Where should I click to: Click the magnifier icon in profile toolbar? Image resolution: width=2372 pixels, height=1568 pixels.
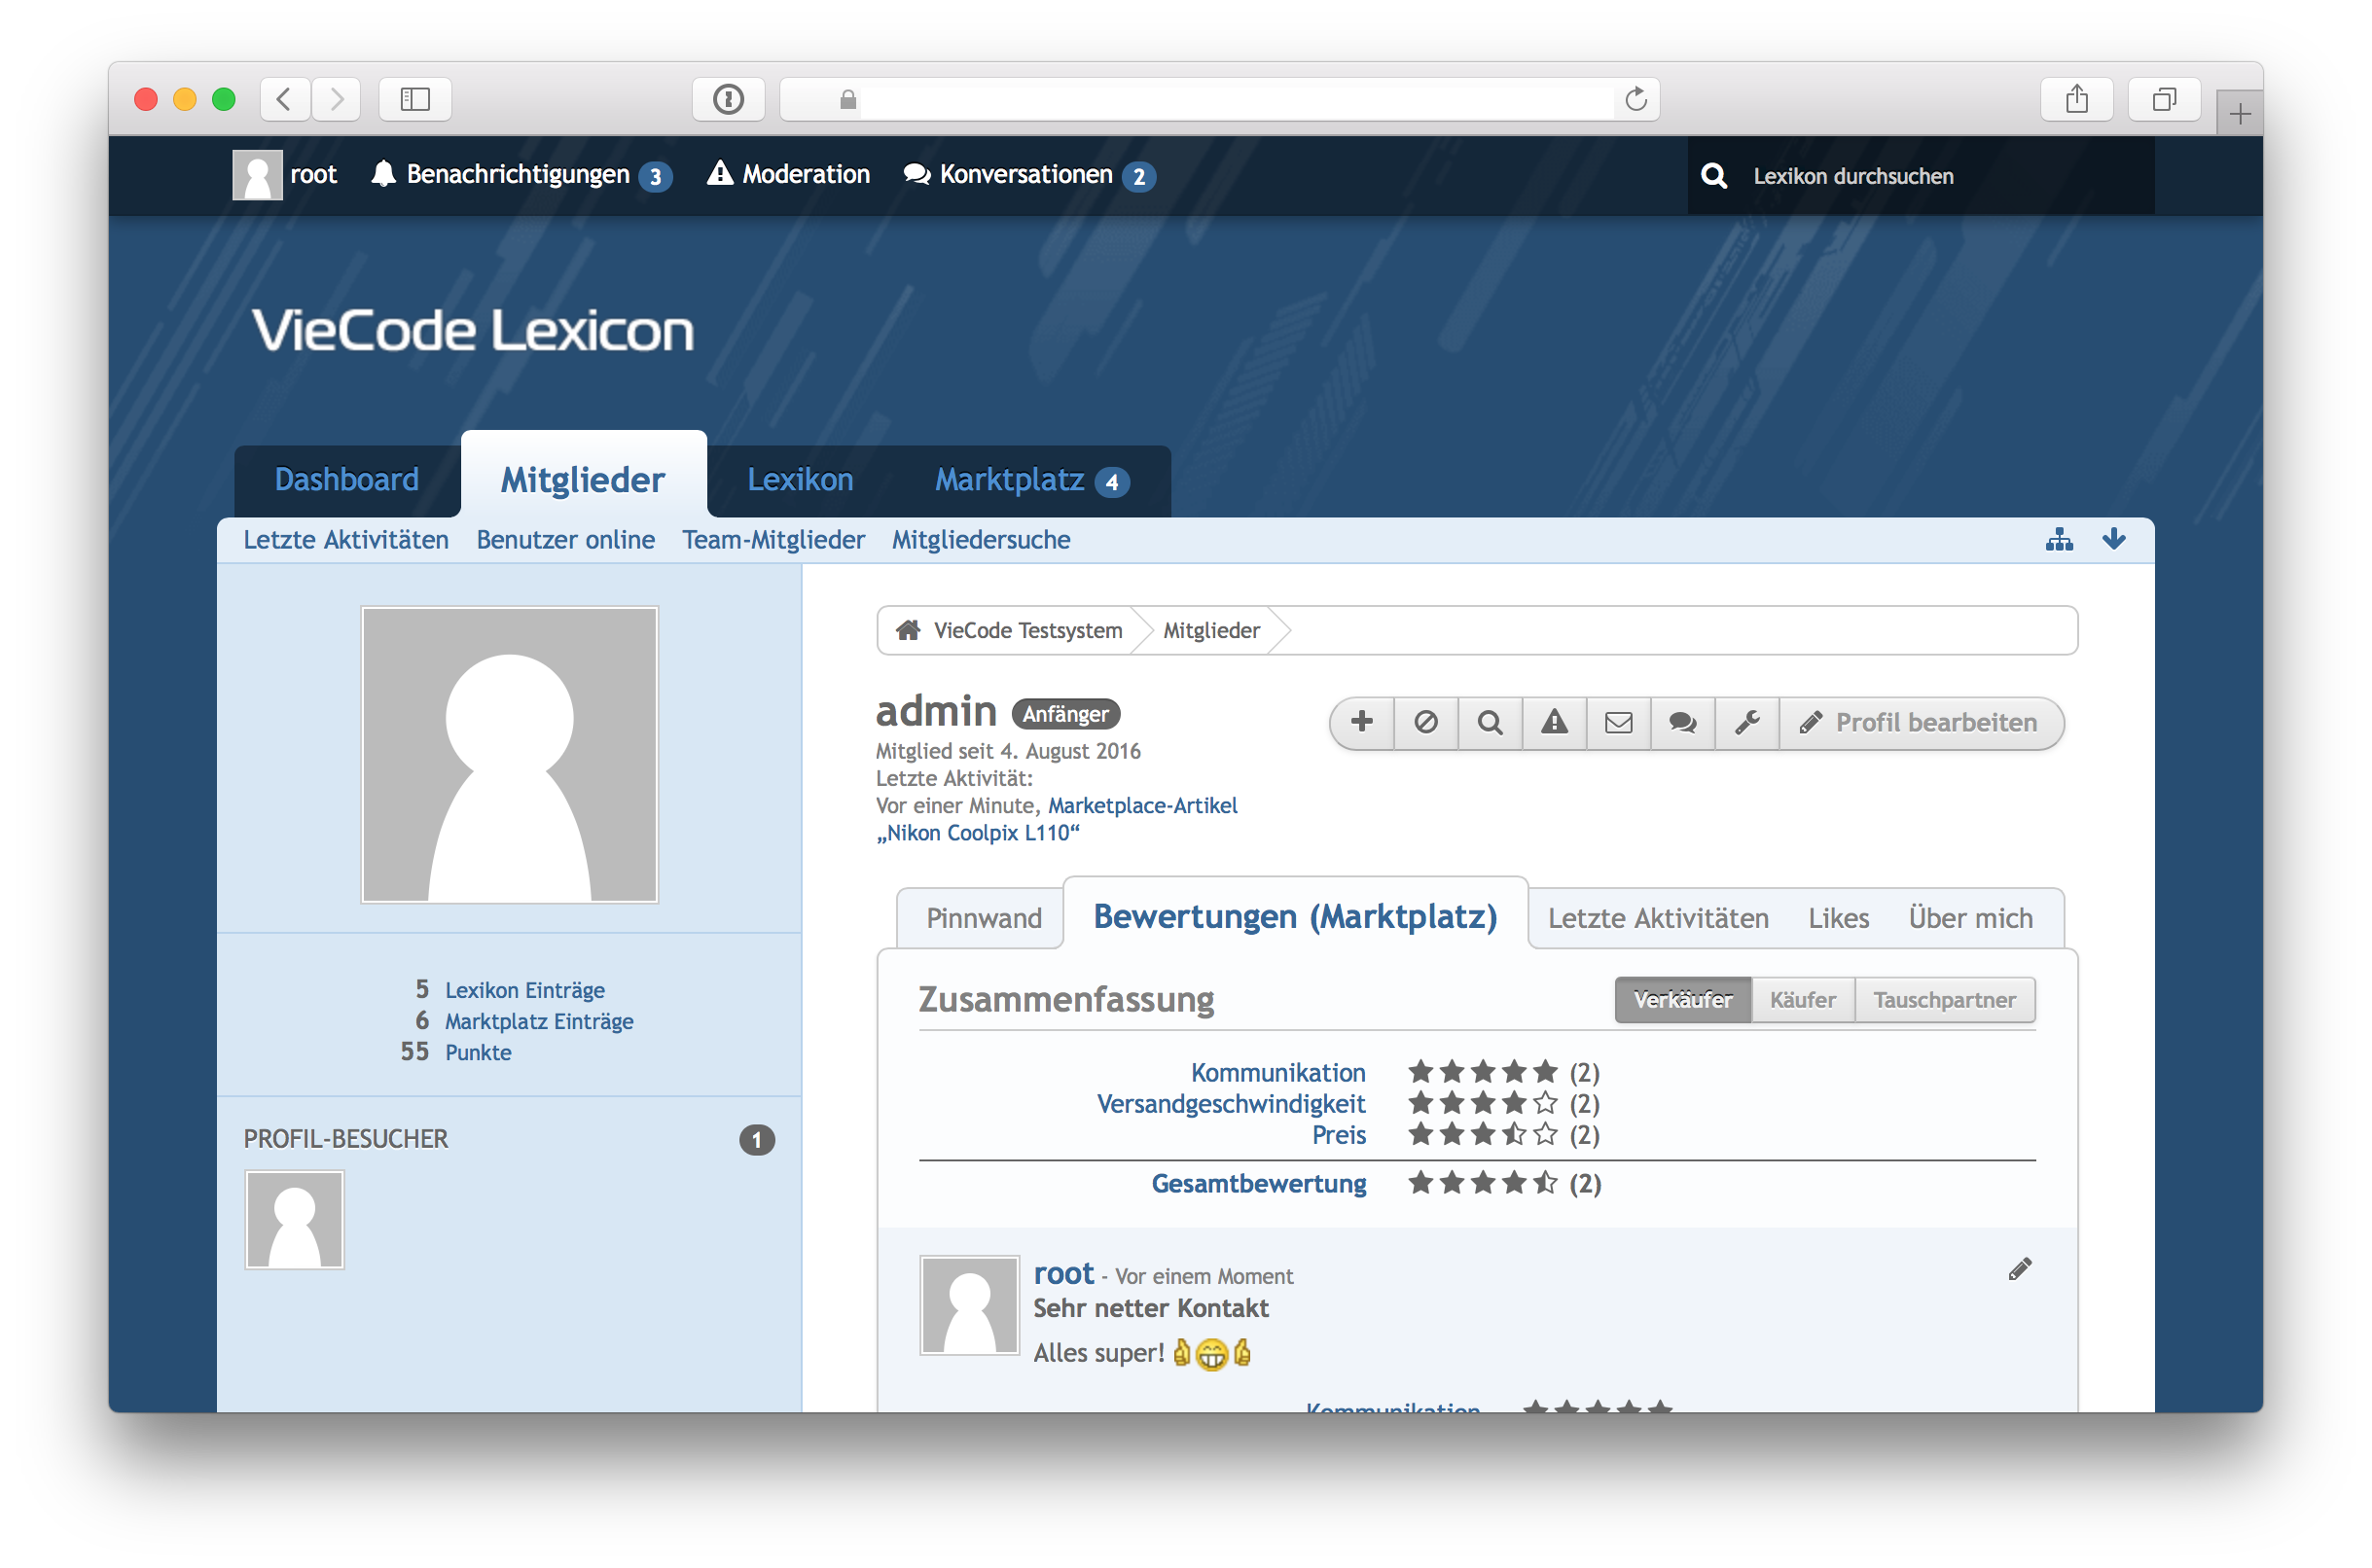(x=1490, y=722)
